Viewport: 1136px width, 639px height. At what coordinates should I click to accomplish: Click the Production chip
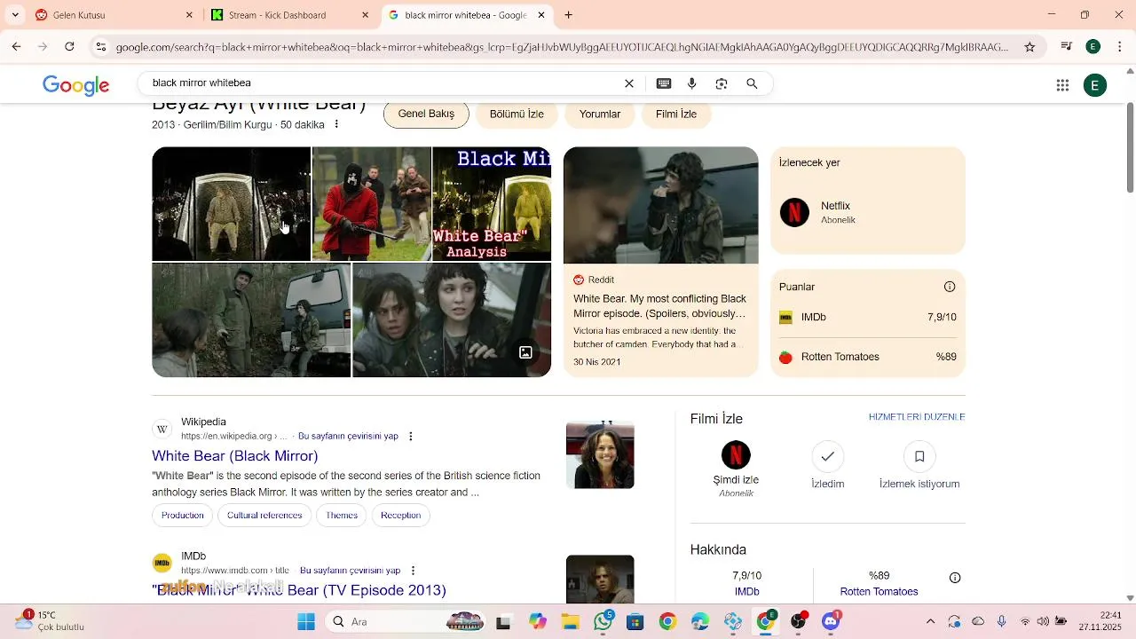pyautogui.click(x=183, y=516)
